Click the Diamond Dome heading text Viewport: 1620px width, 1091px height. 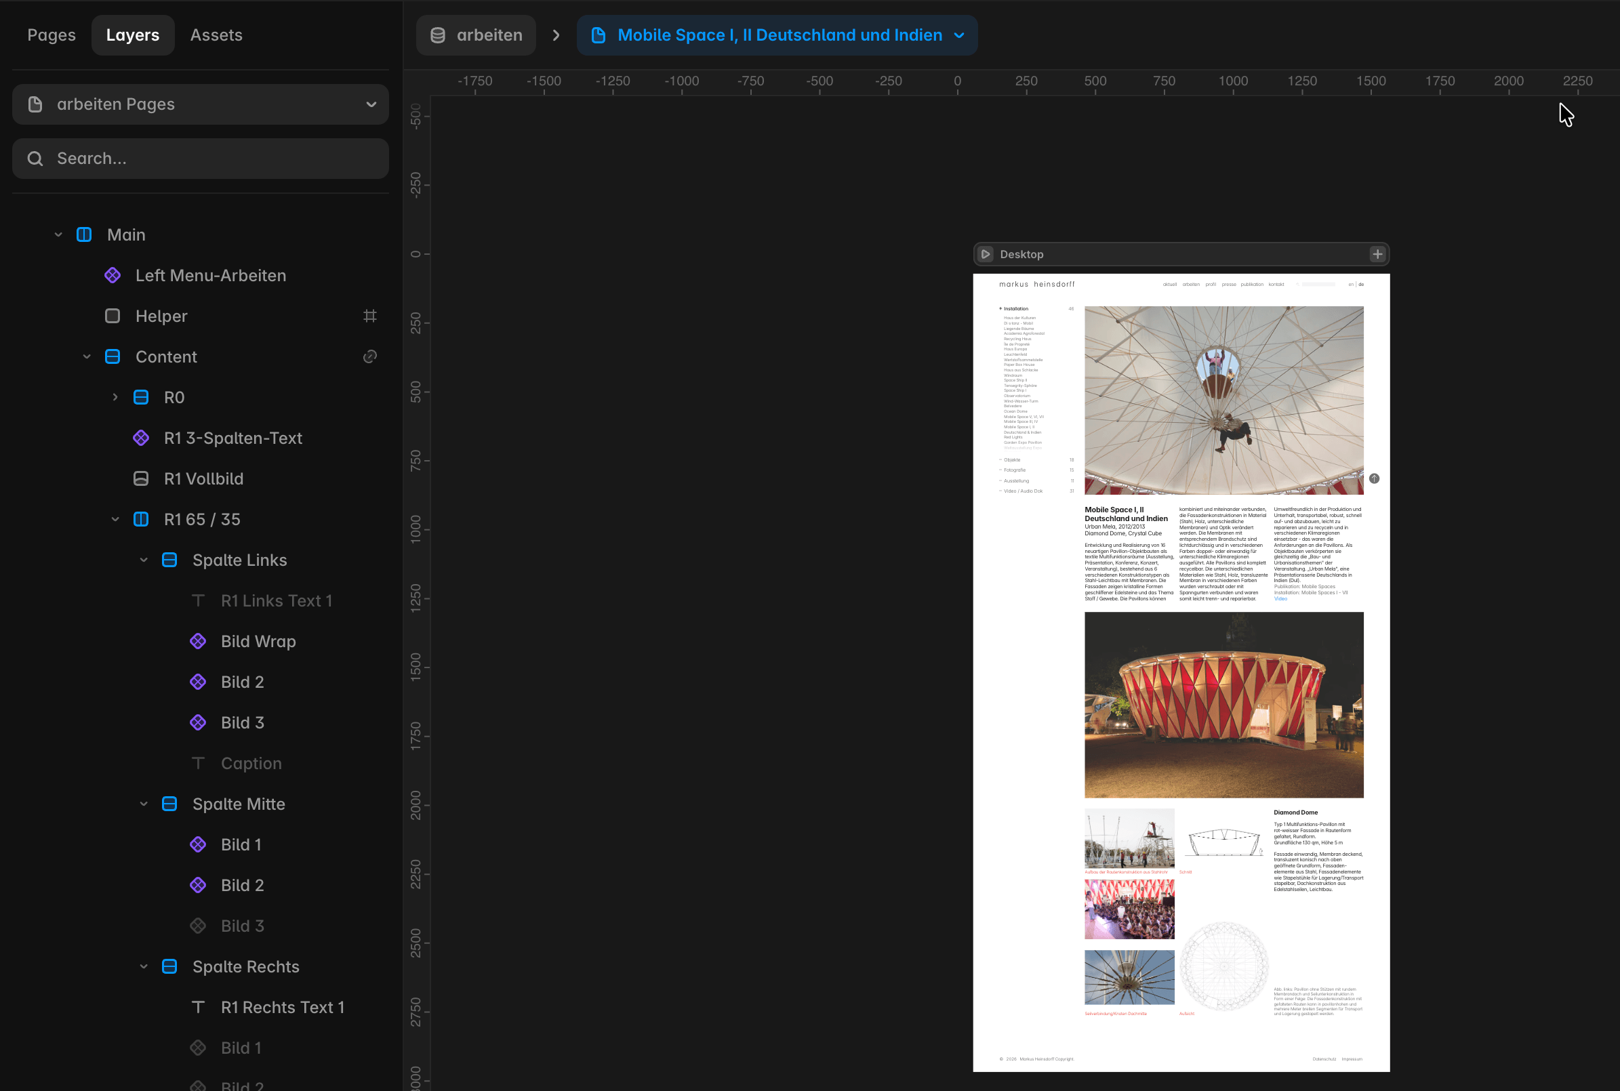pos(1296,812)
